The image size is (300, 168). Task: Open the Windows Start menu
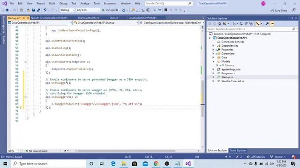(x=5, y=164)
